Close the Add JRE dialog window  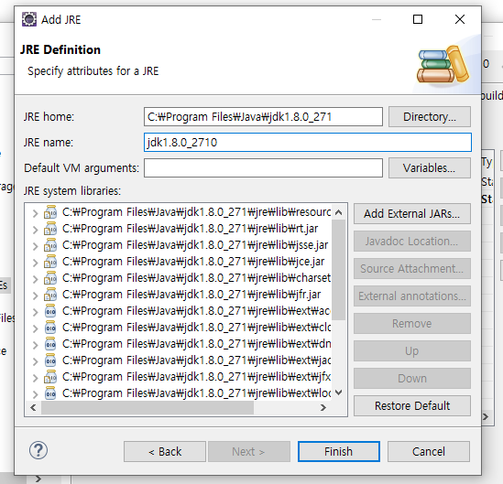click(460, 19)
